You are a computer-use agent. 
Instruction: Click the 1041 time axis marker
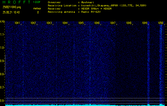(17, 23)
